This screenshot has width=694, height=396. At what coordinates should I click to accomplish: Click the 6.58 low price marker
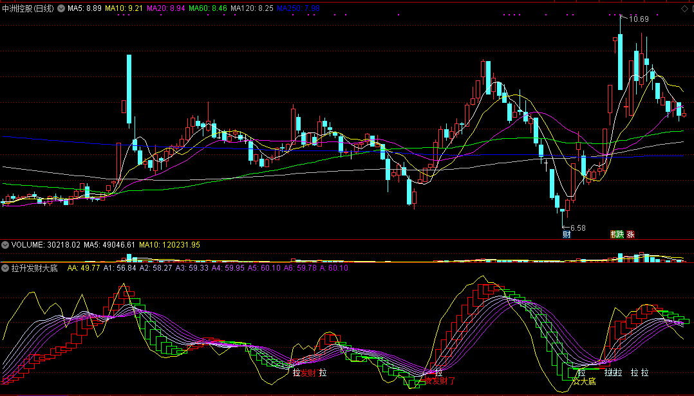point(578,228)
